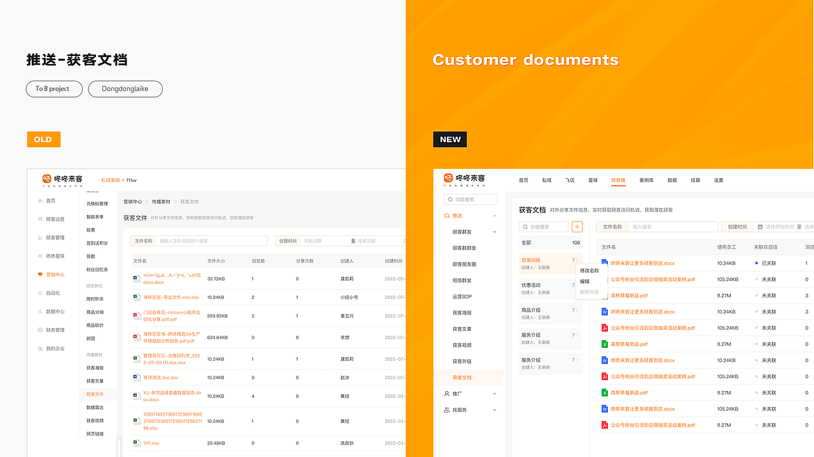Click magnifier icon in 分组搜索 field
Viewport: 814px width, 457px height.
525,227
